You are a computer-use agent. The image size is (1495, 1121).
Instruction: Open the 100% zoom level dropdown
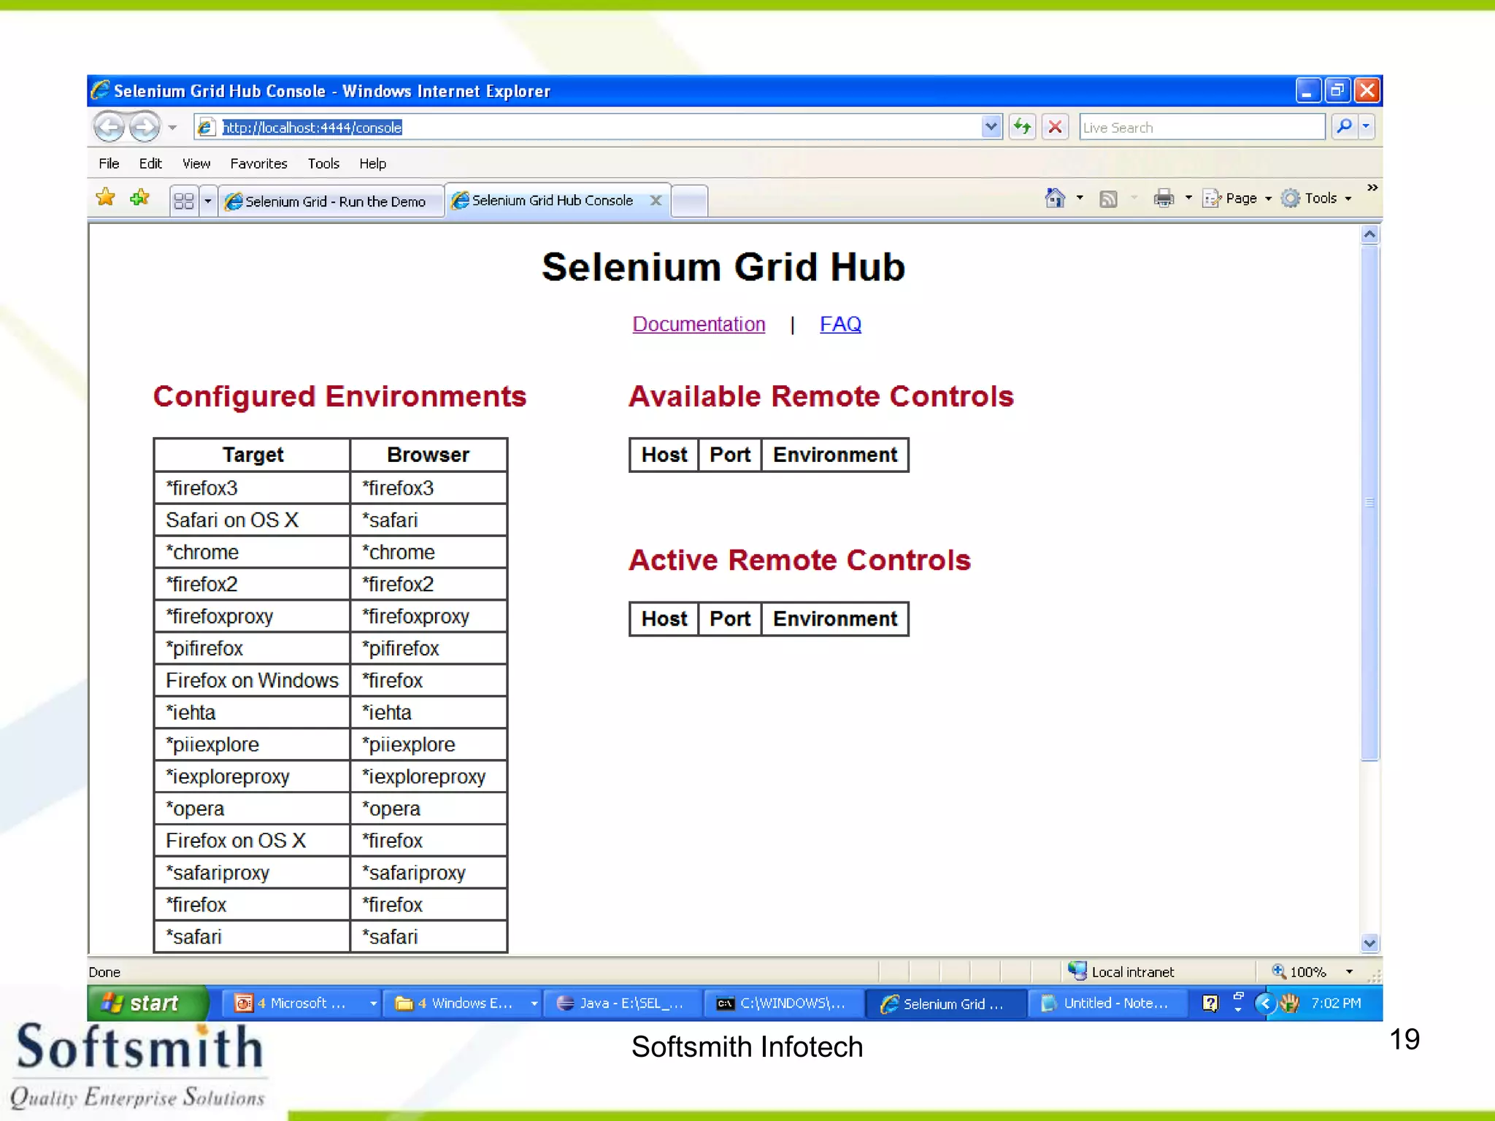pyautogui.click(x=1349, y=971)
